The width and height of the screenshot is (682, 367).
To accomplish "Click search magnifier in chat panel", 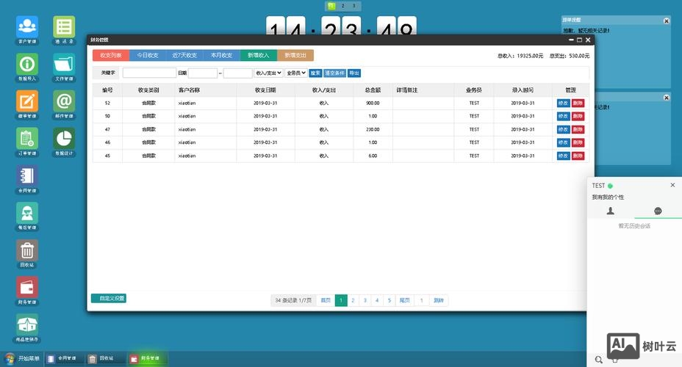I will coord(598,360).
